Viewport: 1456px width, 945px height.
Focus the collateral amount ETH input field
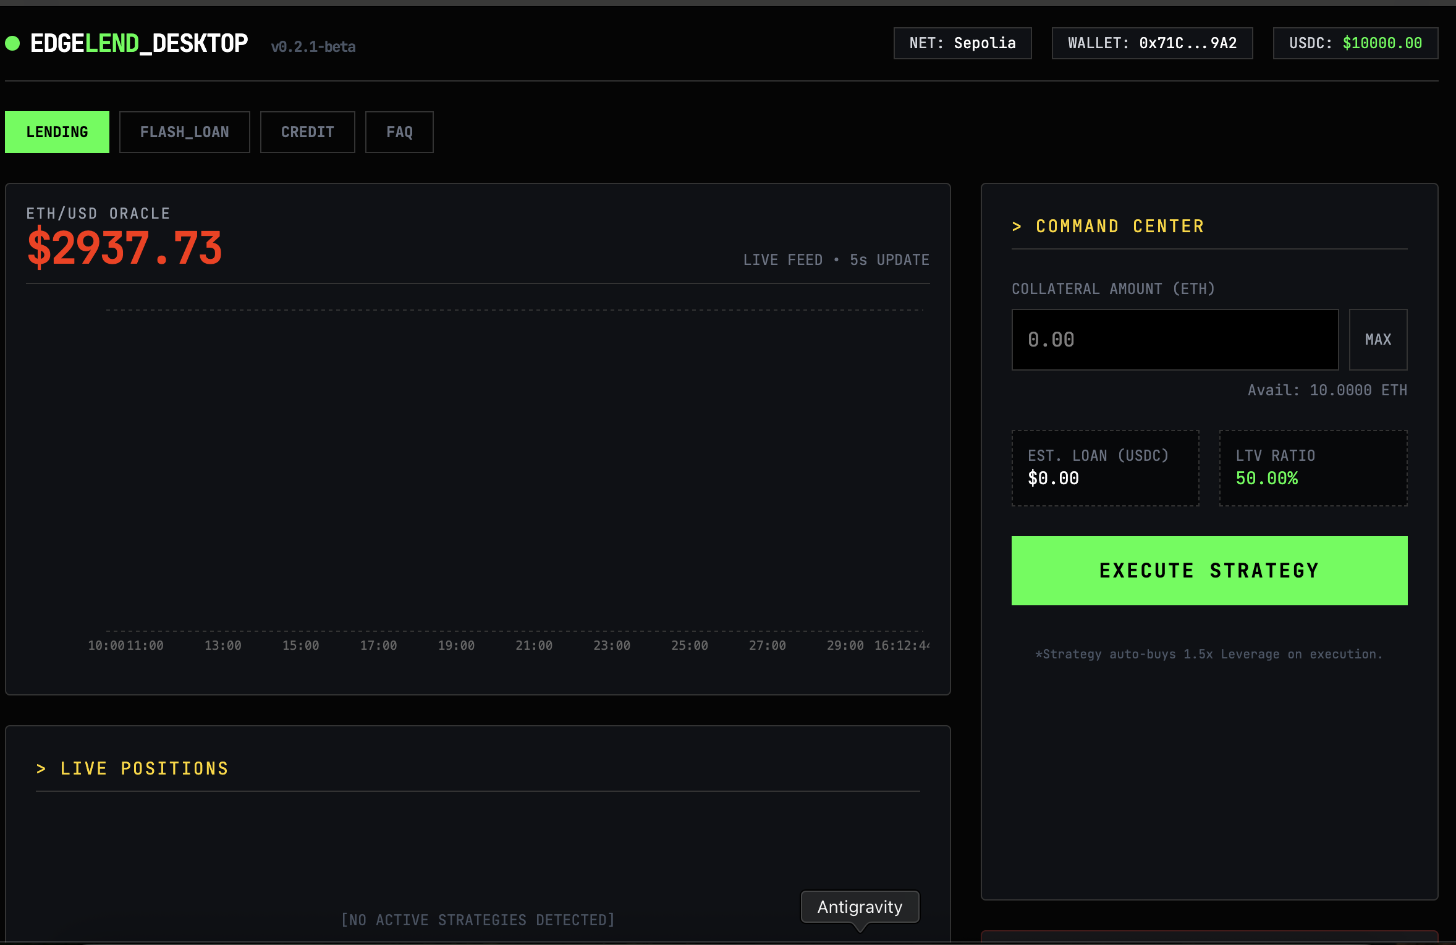[x=1174, y=340]
